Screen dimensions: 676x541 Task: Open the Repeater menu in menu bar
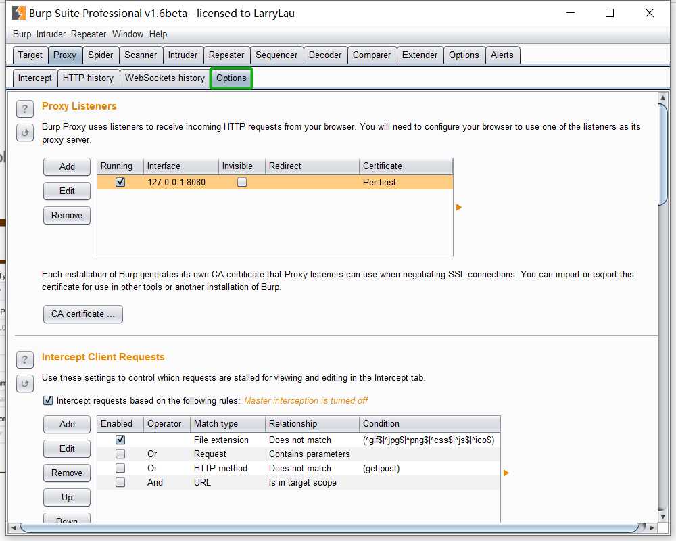(x=89, y=34)
